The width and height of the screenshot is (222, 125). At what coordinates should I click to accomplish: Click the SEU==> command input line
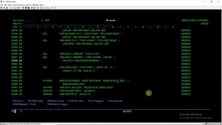(69, 24)
